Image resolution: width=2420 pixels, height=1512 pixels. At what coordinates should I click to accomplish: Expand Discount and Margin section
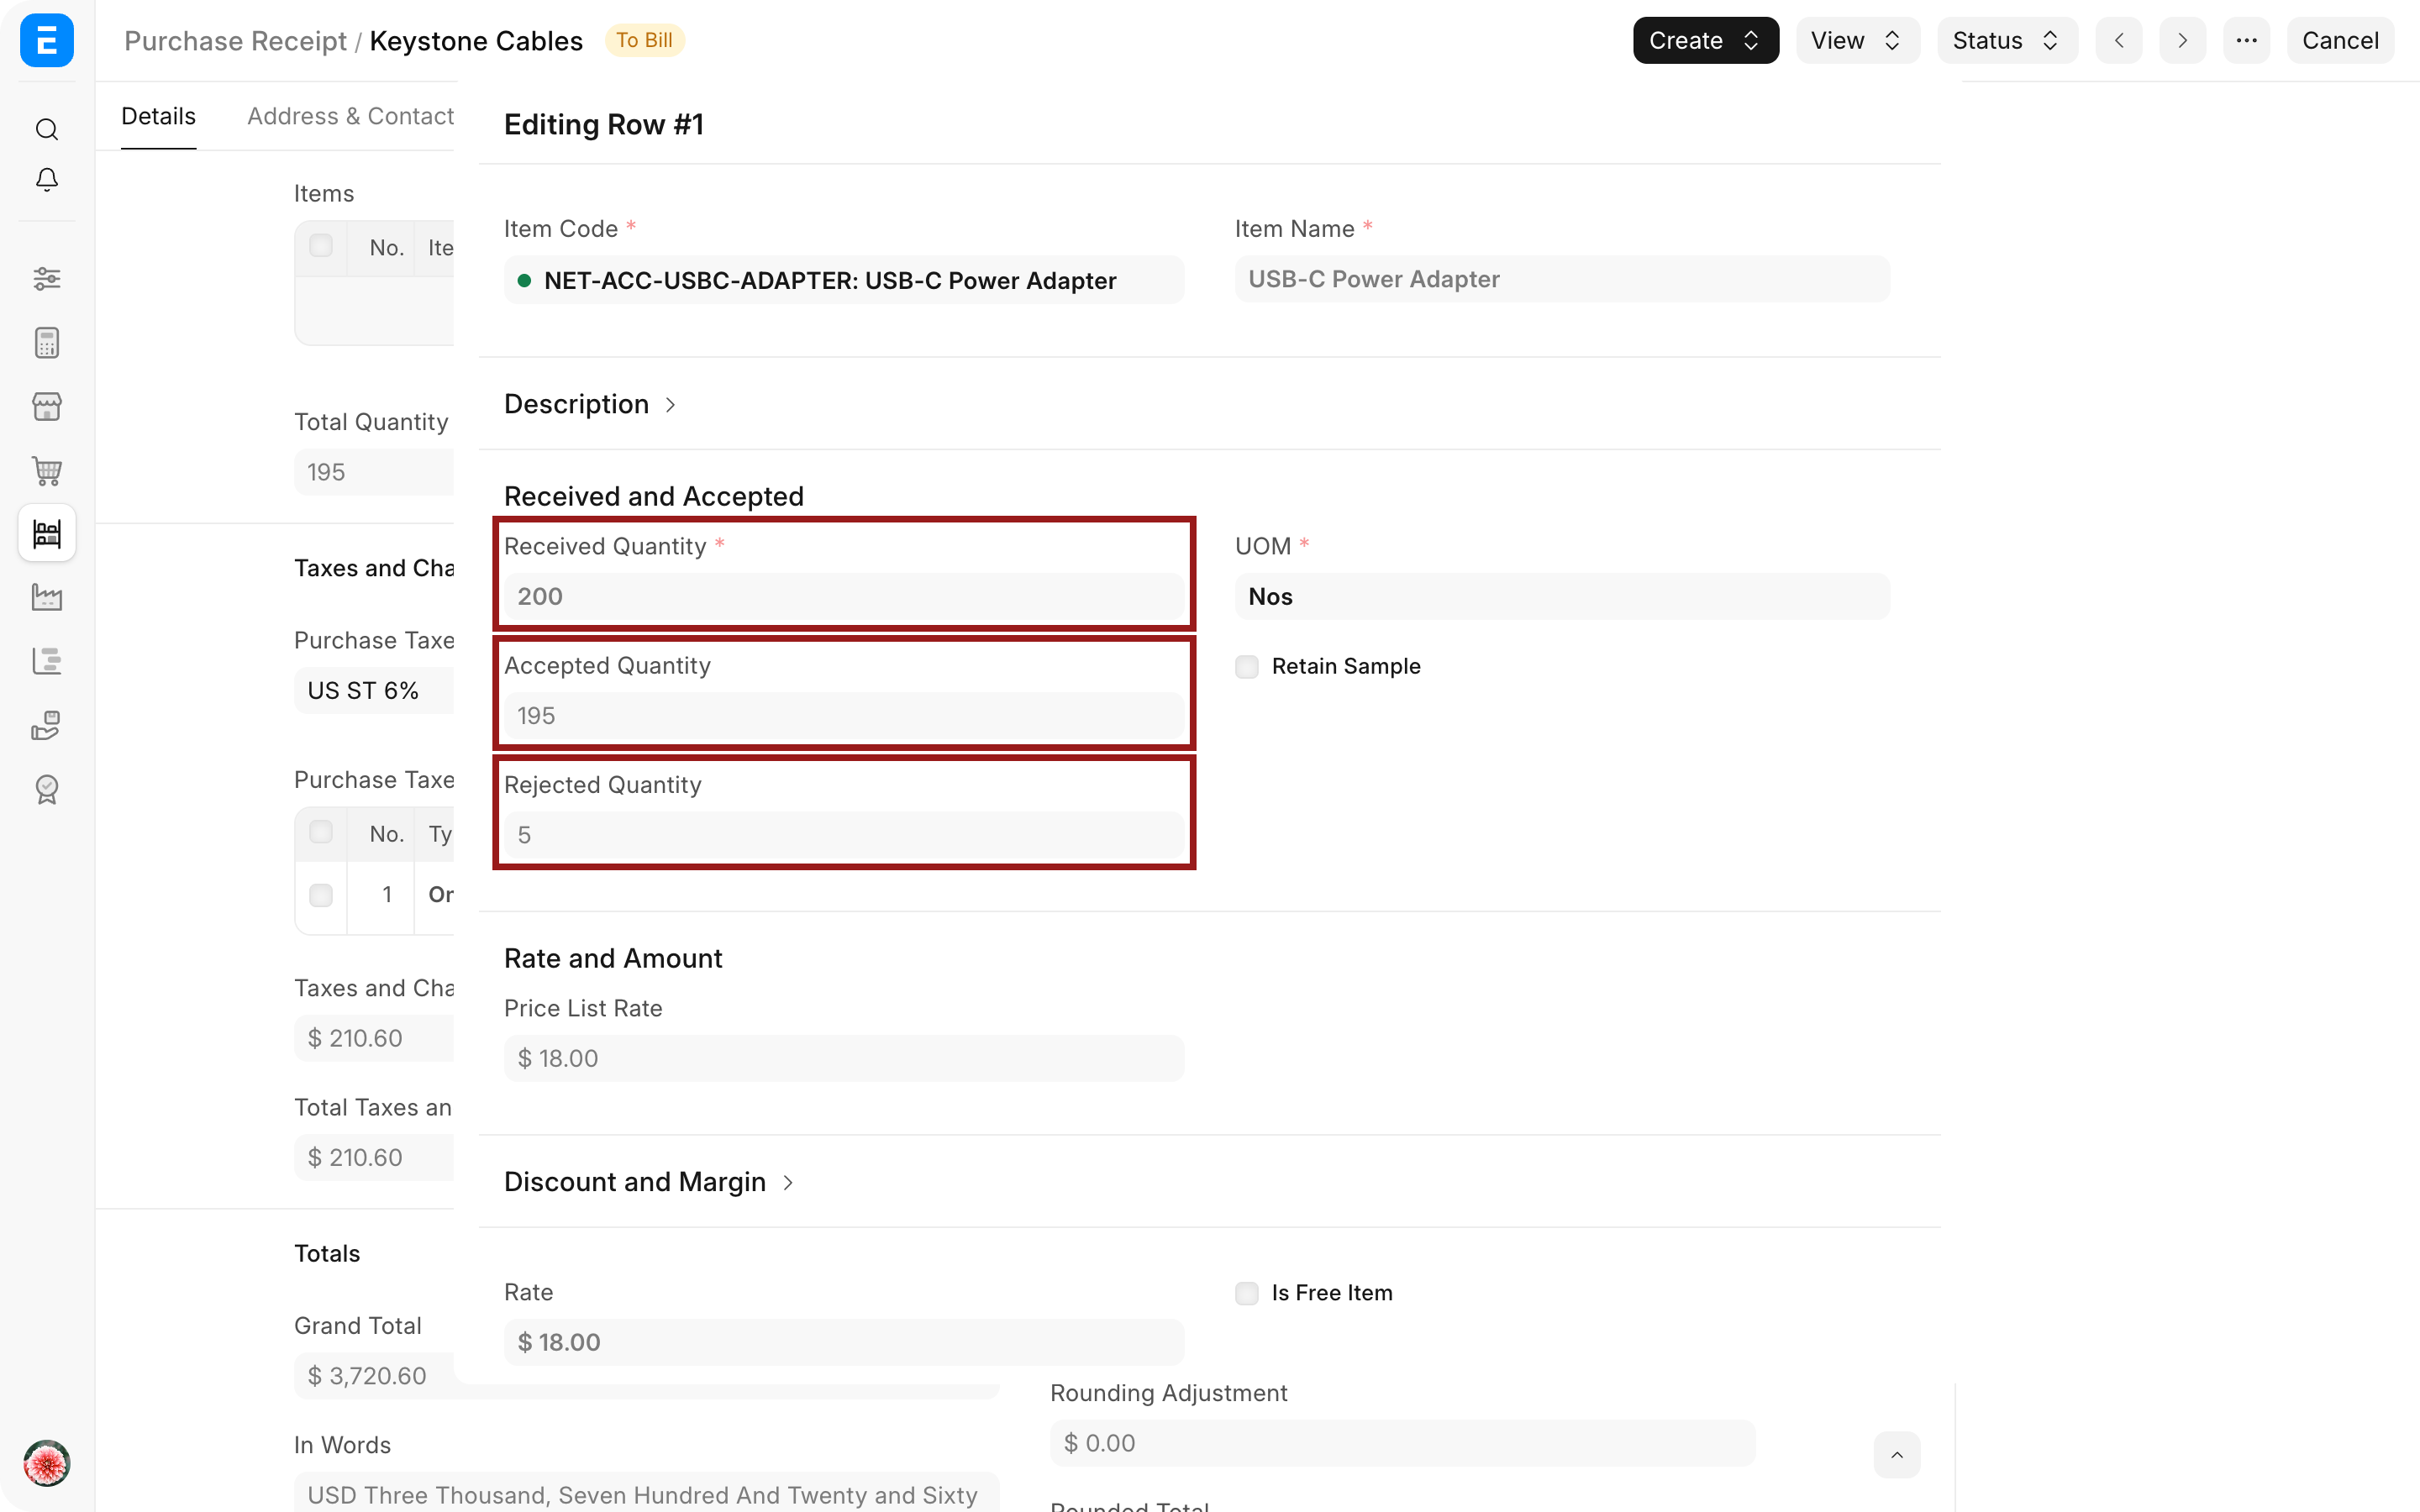pos(649,1182)
